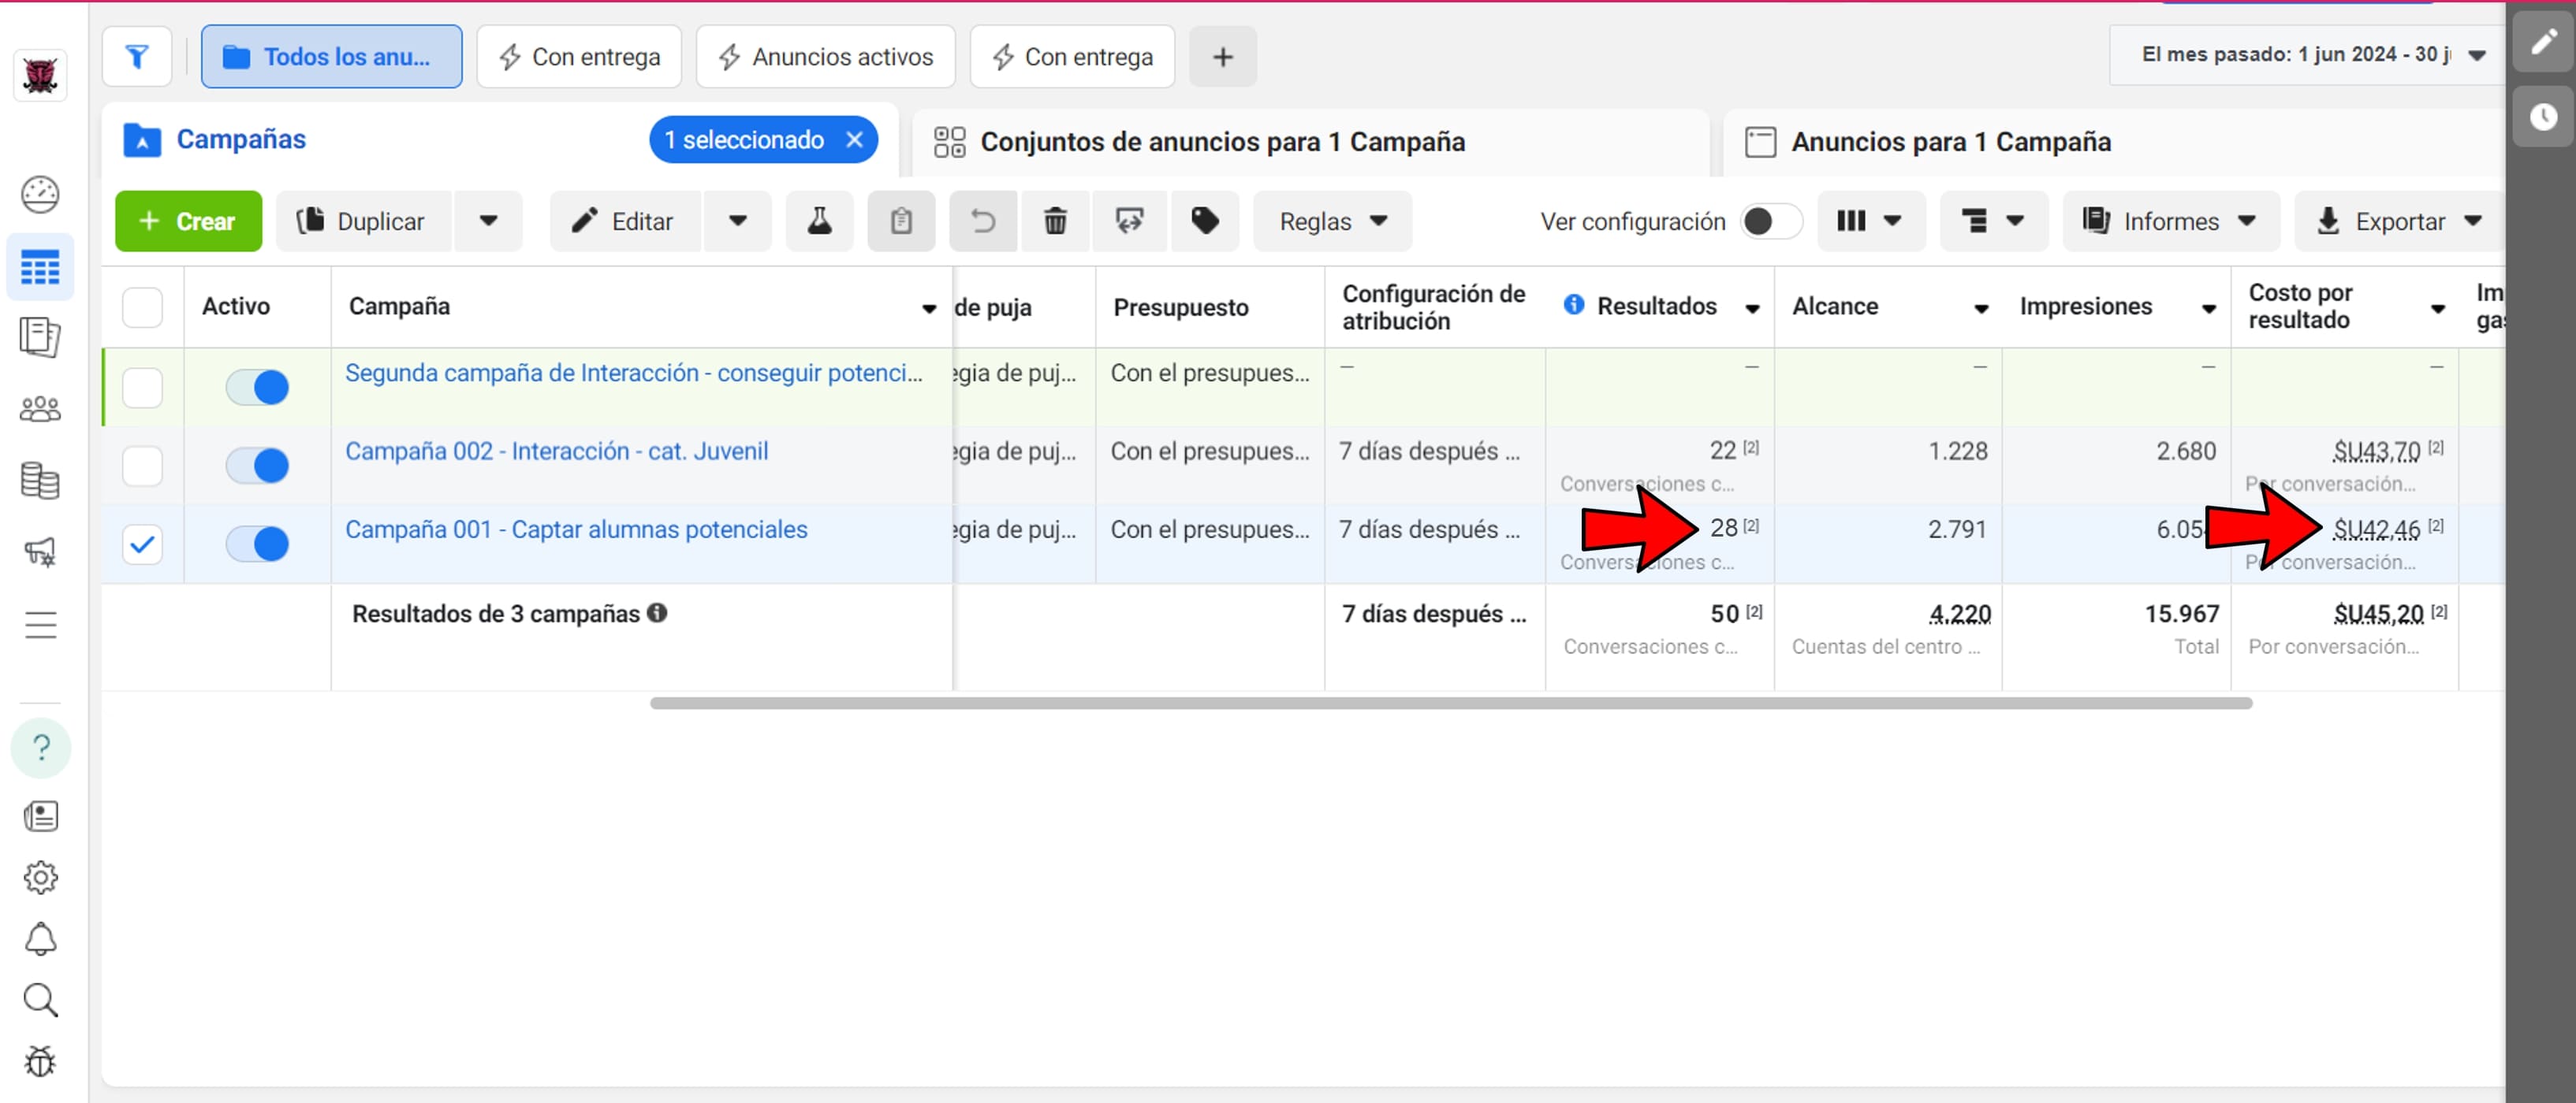Click the trash delete icon in toolbar
Viewport: 2576px width, 1103px height.
[x=1055, y=221]
